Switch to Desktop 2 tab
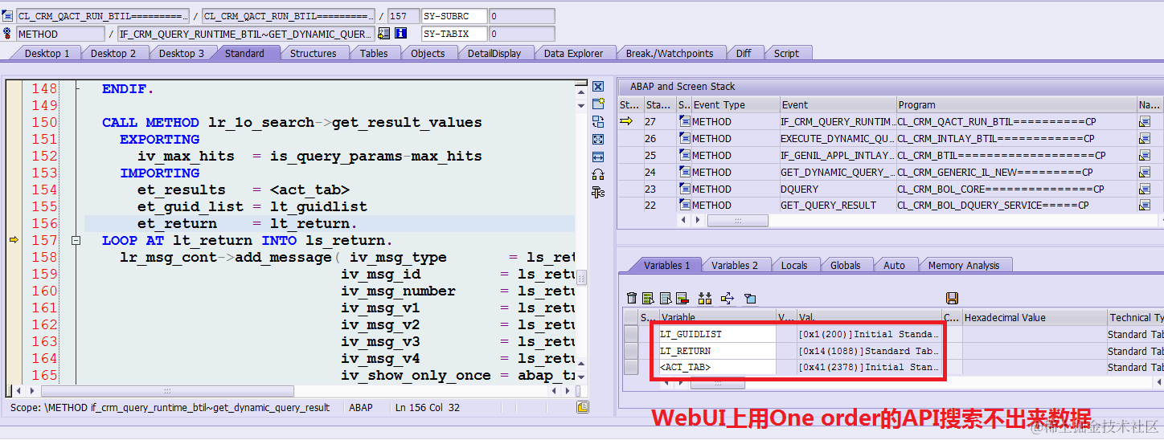The height and width of the screenshot is (440, 1164). (113, 53)
